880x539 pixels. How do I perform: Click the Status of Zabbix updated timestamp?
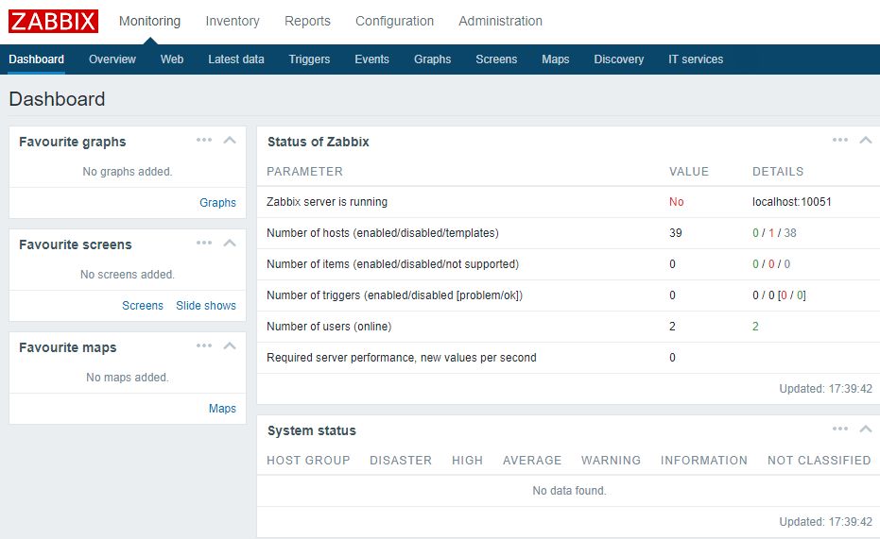coord(825,389)
